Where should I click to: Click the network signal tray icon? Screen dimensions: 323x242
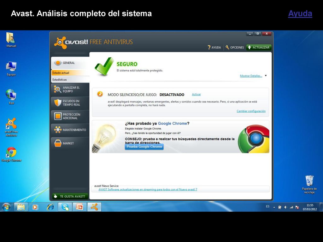point(291,207)
